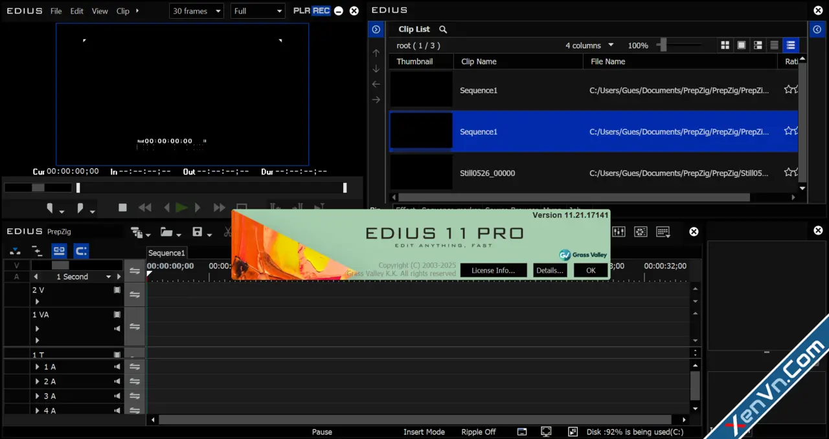Toggle the Set Ripple mode icon

click(x=37, y=251)
